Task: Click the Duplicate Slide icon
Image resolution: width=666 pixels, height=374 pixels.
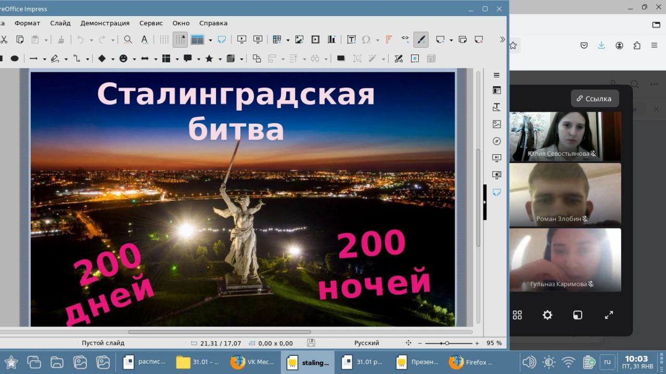Action: (463, 39)
